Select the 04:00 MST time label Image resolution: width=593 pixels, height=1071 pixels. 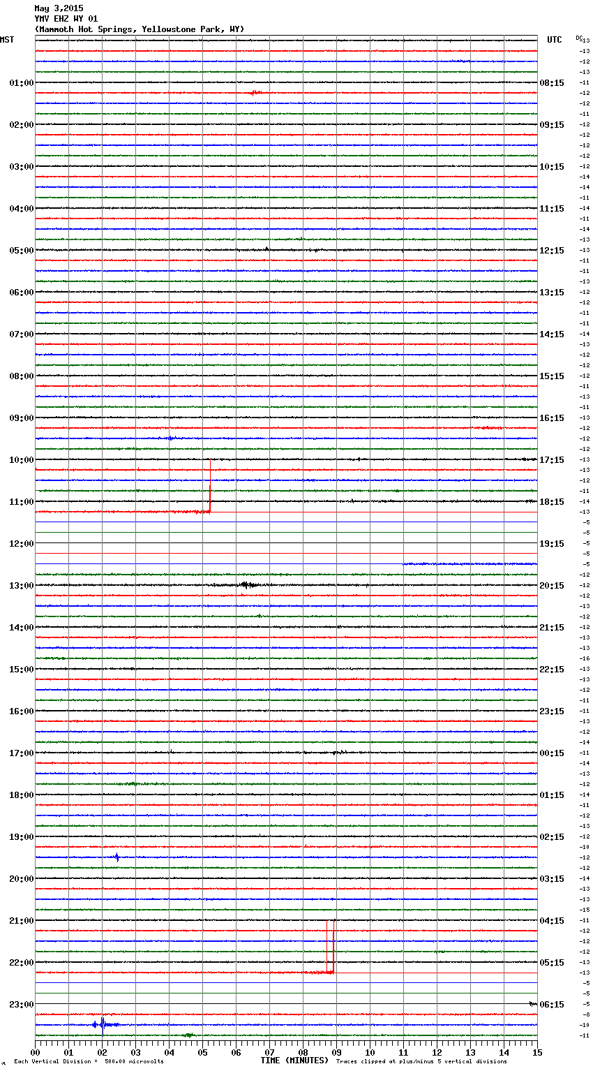(22, 209)
